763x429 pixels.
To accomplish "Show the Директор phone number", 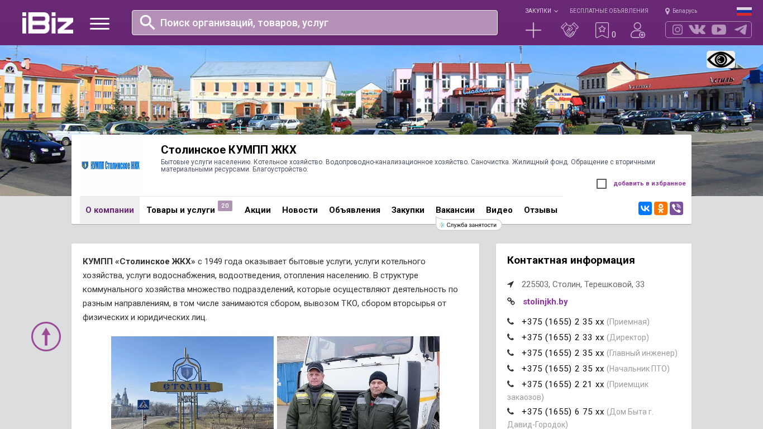I will (563, 337).
